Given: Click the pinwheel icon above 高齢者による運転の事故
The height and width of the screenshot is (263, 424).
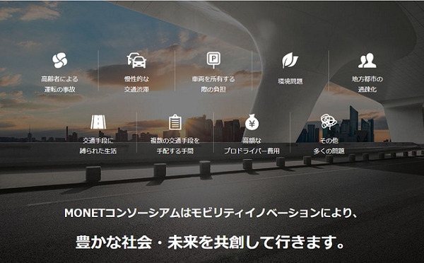Looking at the screenshot, I should click(59, 60).
